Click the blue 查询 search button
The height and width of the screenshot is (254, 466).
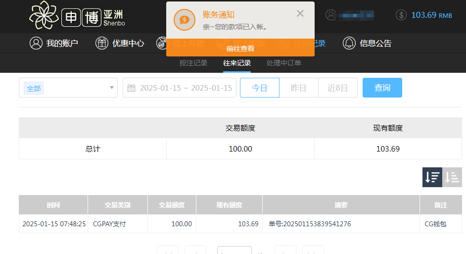click(382, 88)
